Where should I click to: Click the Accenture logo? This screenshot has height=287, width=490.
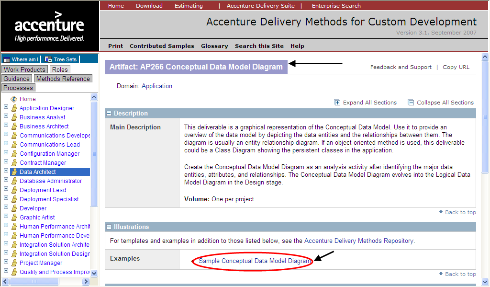tap(49, 26)
